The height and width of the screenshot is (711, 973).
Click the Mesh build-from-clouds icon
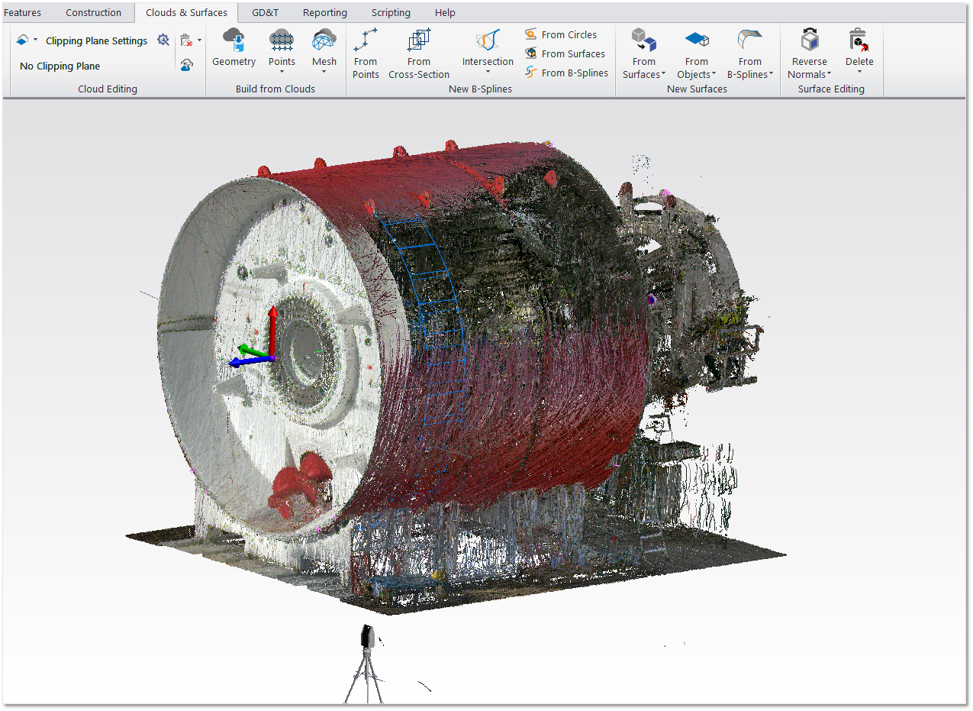(x=324, y=40)
